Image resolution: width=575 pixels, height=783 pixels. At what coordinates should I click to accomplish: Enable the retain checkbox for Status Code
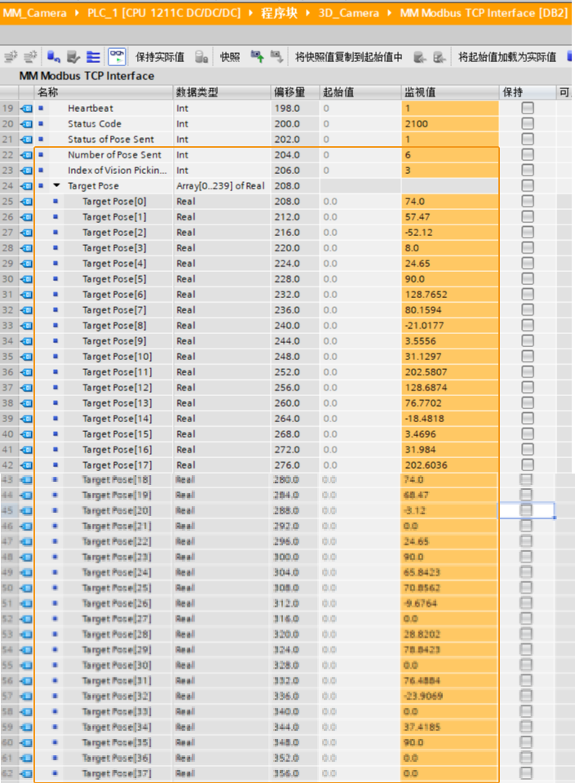(528, 123)
